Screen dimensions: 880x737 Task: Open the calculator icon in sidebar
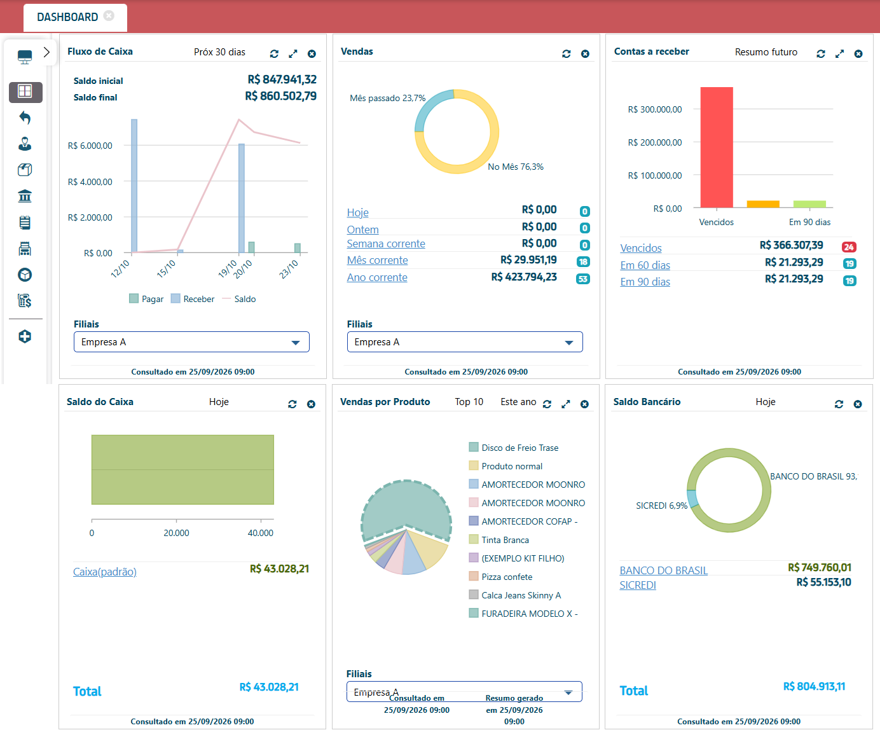[25, 301]
